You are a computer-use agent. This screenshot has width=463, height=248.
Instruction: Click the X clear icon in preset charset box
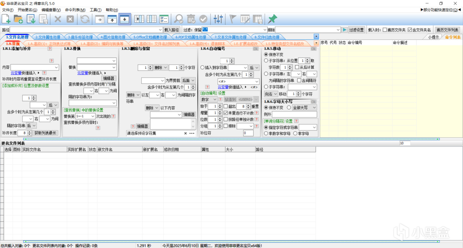(186, 133)
